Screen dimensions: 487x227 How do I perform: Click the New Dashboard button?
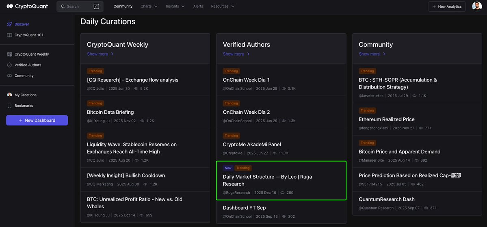[37, 121]
